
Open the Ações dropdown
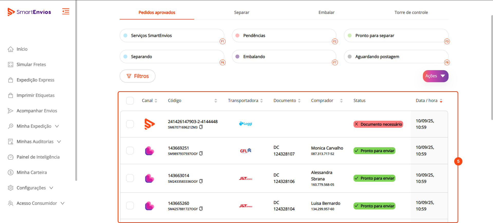click(x=435, y=76)
